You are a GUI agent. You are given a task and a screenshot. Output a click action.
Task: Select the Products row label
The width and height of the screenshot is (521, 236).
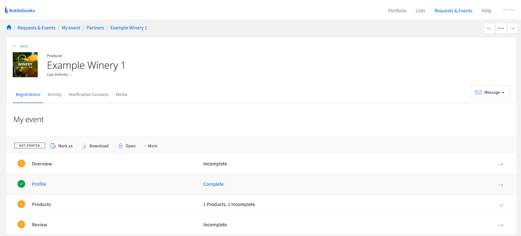coord(41,205)
